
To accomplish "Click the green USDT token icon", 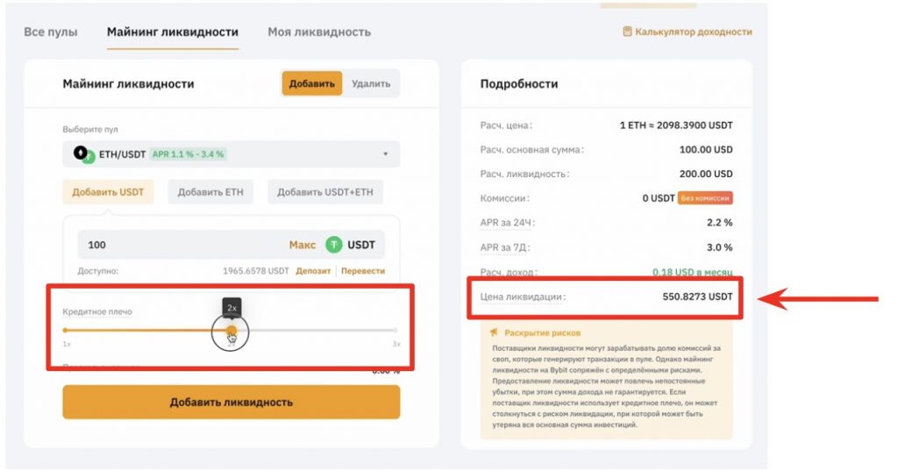I will [334, 245].
